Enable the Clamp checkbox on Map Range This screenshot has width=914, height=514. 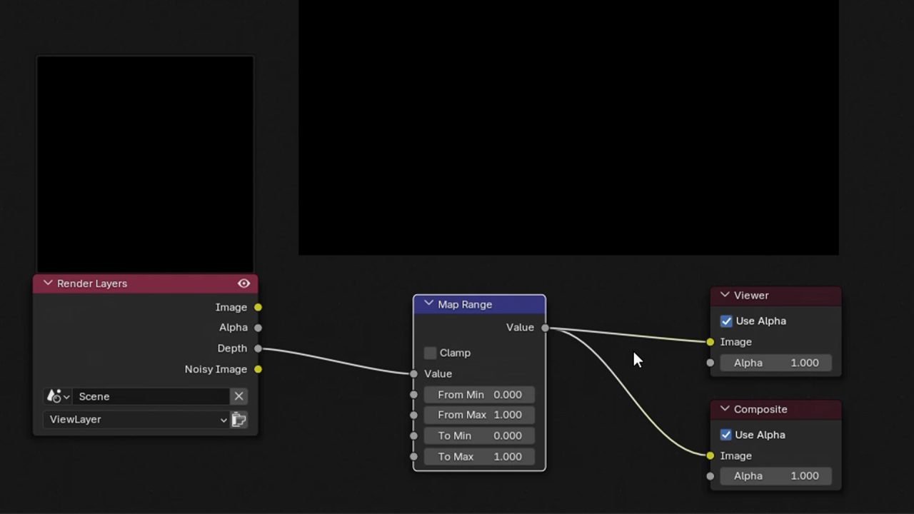point(430,353)
